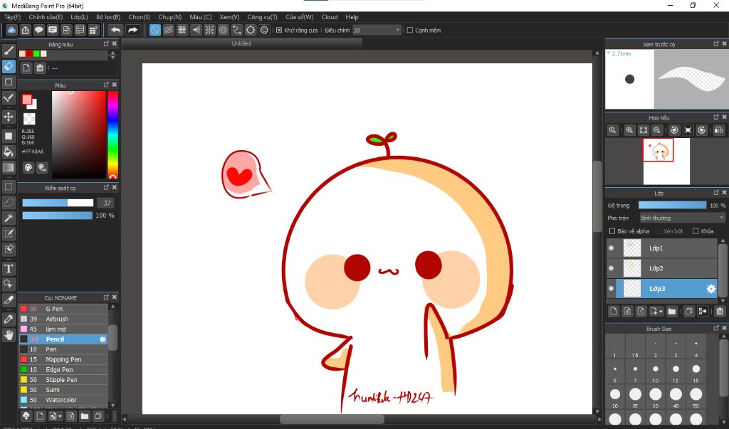The image size is (729, 429).
Task: Select Airbrush brush
Action: tap(63, 319)
